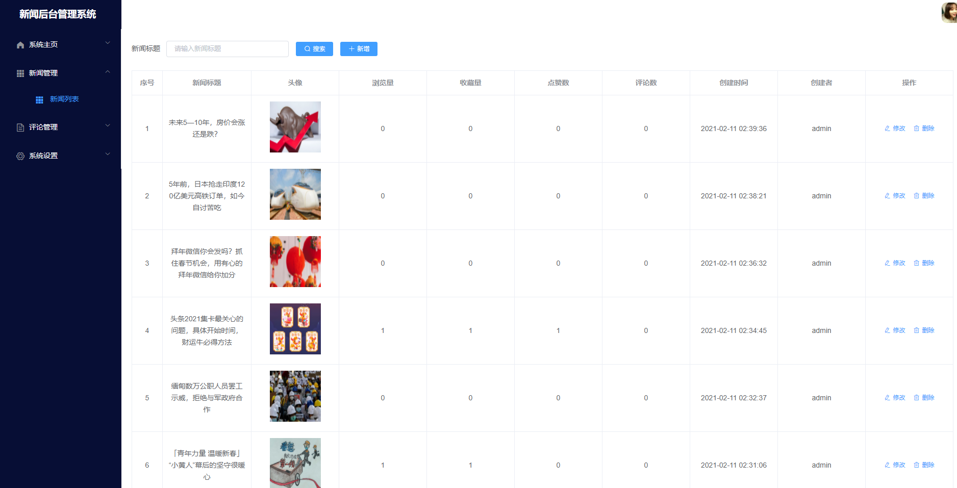The width and height of the screenshot is (957, 488).
Task: Click the timestamp 2021-02-11 02:34:45
Action: [x=734, y=330]
